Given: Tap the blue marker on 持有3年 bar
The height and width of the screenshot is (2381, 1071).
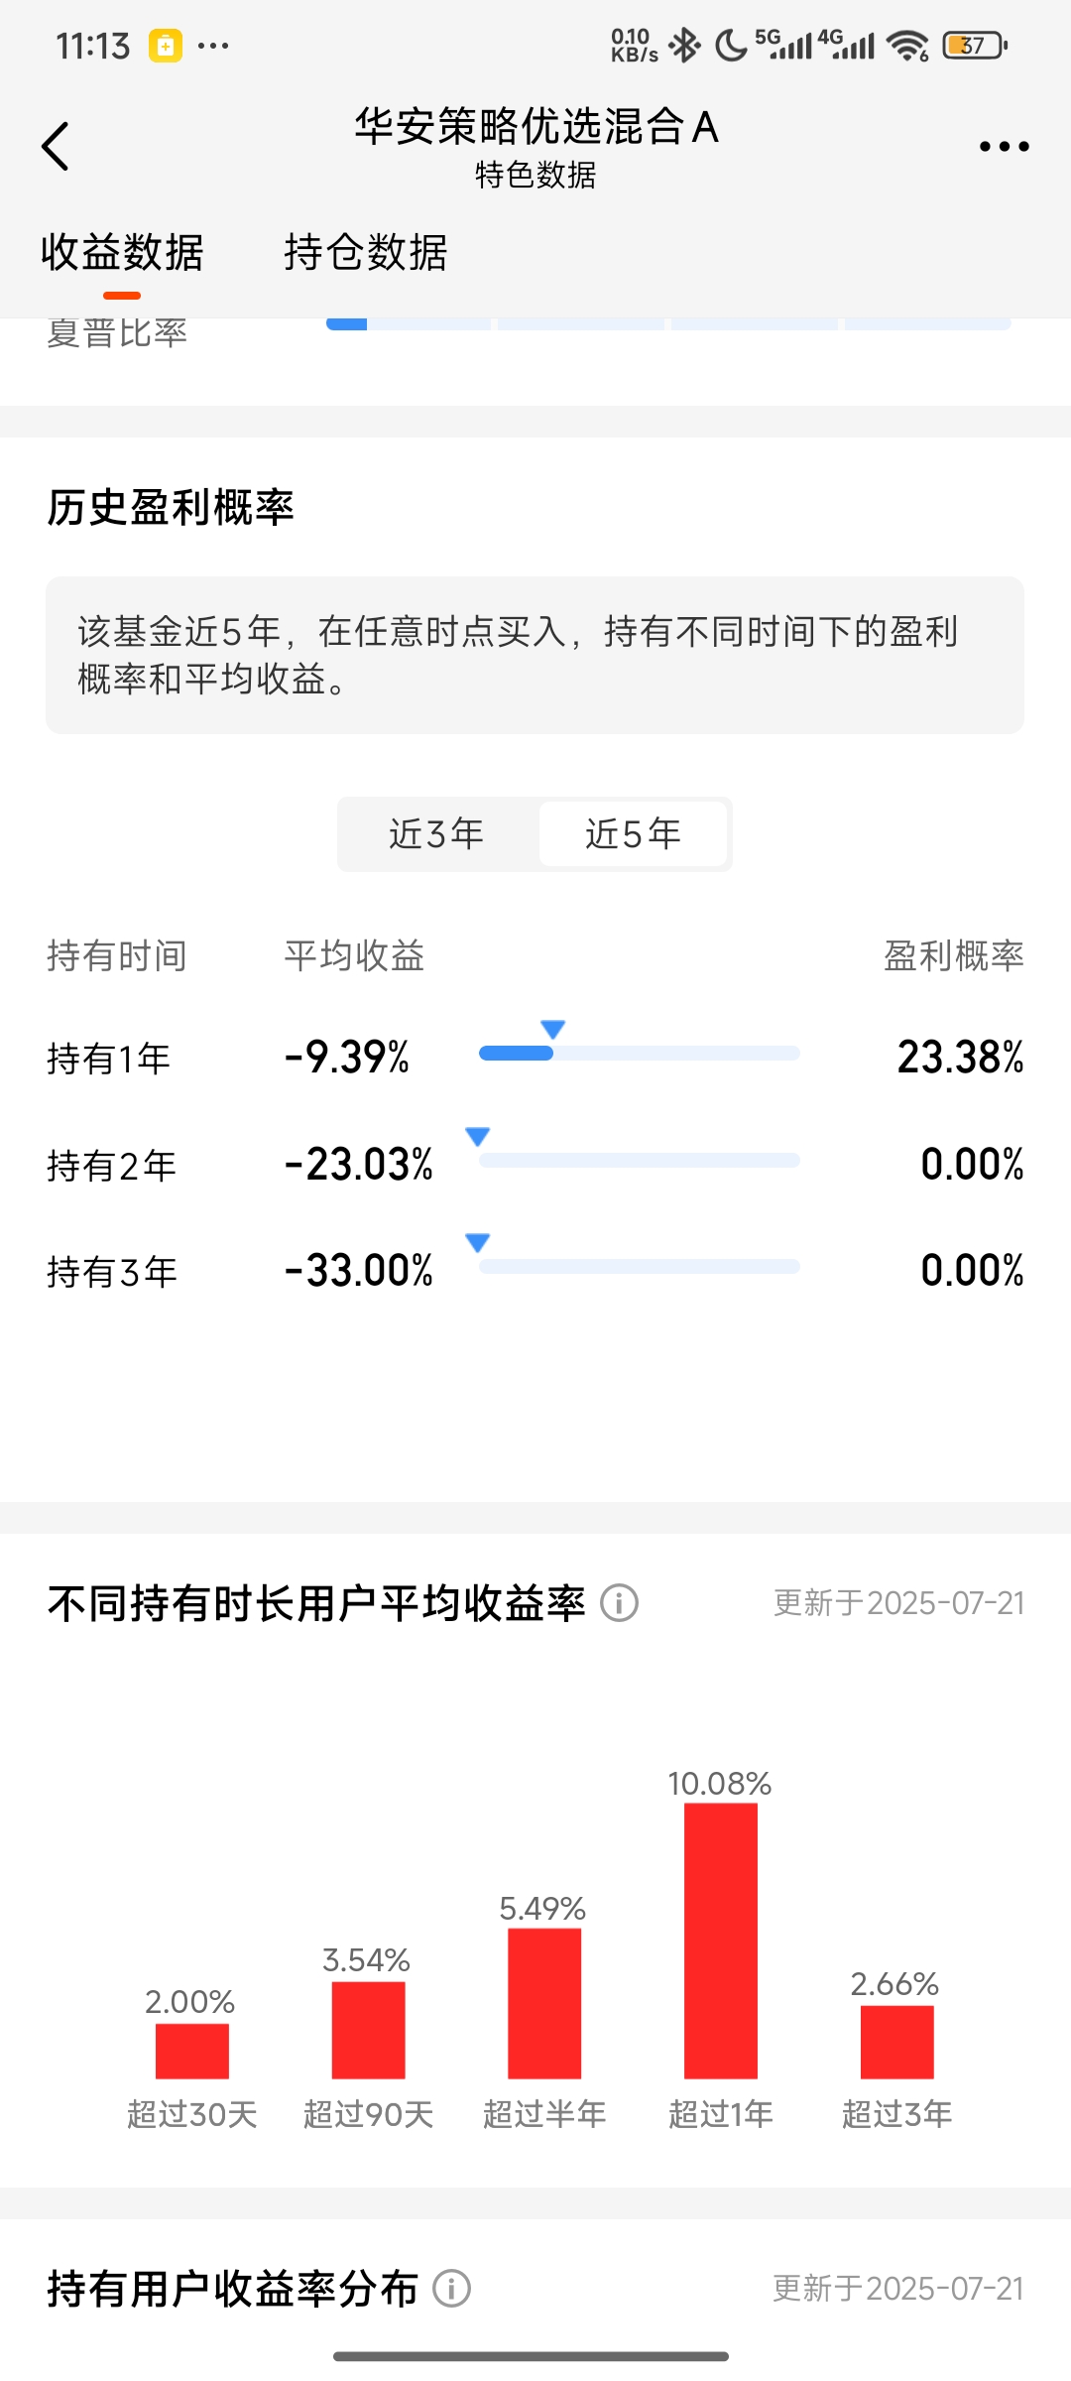Looking at the screenshot, I should pos(478,1242).
